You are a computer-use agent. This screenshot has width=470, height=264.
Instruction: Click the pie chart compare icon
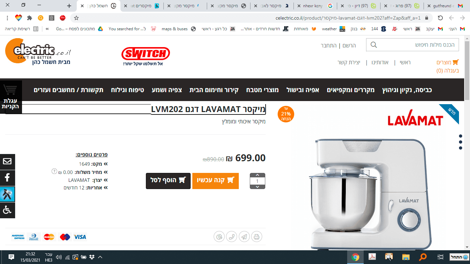(x=219, y=236)
